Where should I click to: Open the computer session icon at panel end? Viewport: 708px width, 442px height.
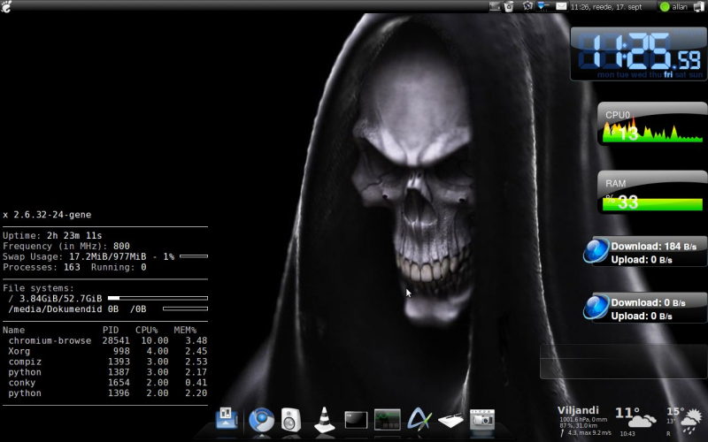pyautogui.click(x=698, y=6)
